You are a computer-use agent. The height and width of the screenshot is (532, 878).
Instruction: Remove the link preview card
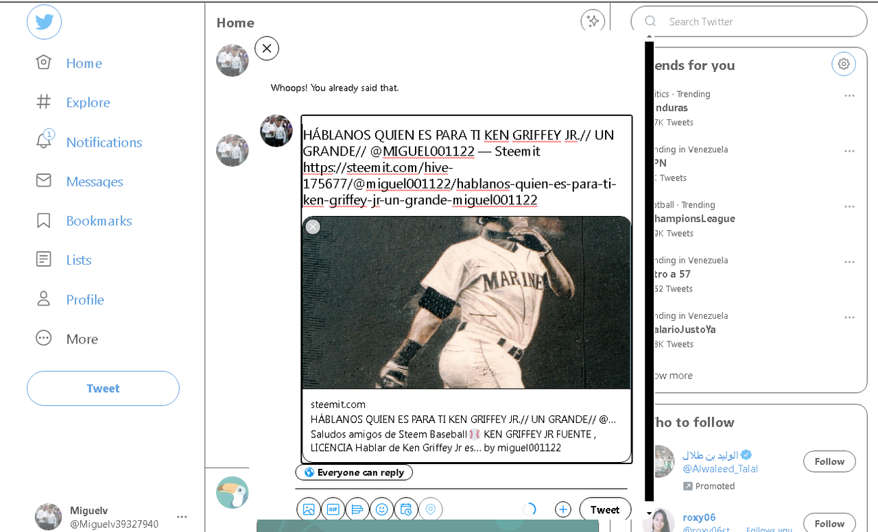[x=313, y=227]
